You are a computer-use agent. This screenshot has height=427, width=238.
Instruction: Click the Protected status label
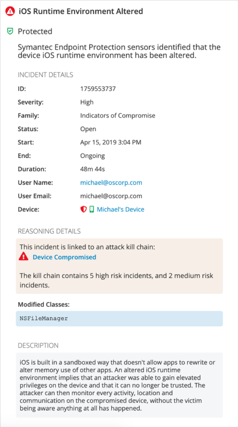35,31
